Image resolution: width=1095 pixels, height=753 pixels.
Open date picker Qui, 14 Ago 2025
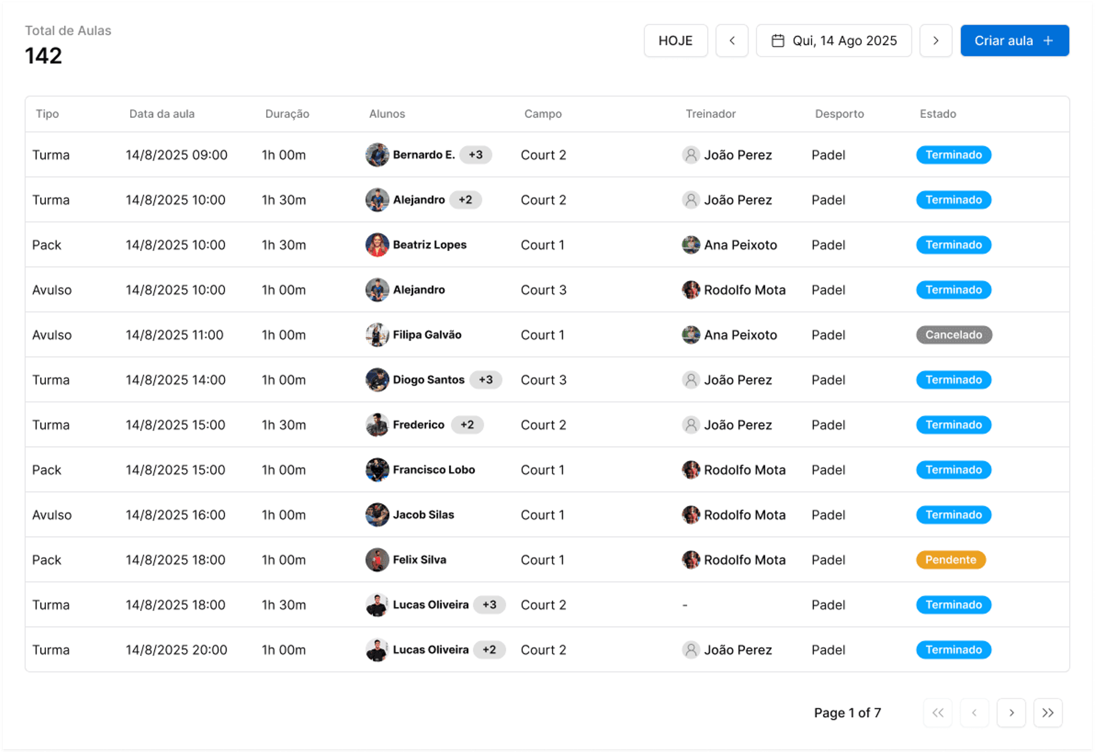click(834, 40)
